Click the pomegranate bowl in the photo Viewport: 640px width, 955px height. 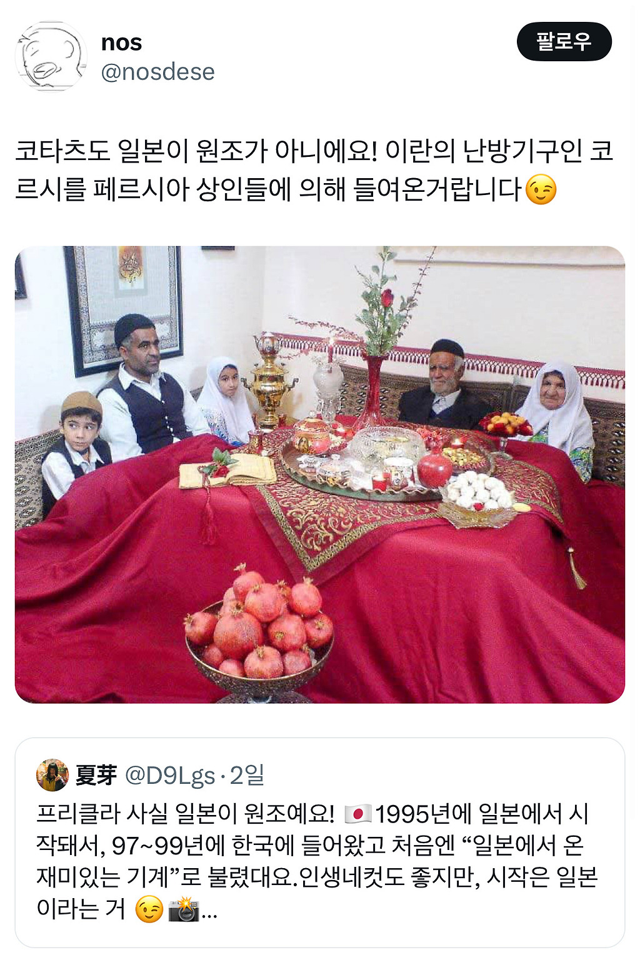point(259,631)
